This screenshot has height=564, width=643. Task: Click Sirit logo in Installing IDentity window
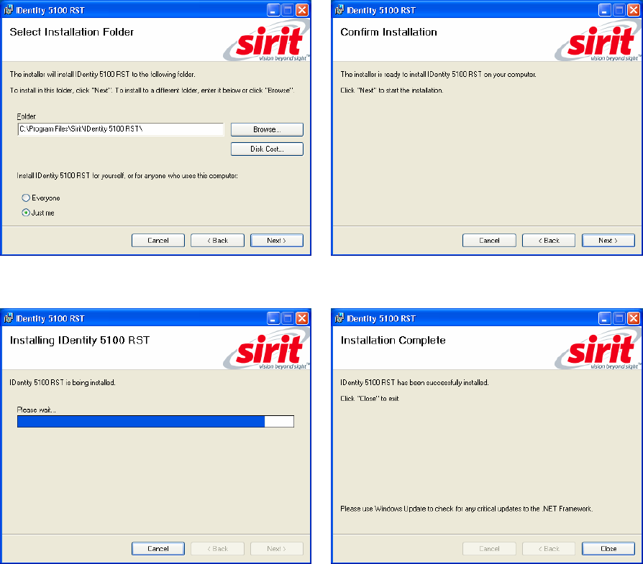[267, 349]
